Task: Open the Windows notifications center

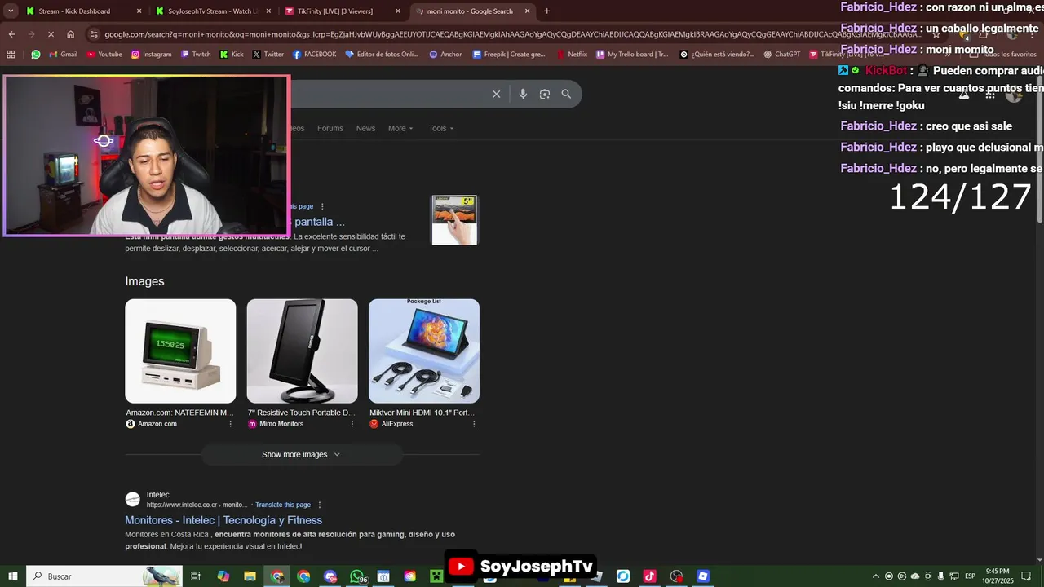Action: (1027, 576)
